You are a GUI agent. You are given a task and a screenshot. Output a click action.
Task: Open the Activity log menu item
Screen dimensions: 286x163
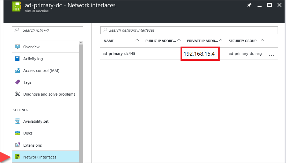coord(33,59)
